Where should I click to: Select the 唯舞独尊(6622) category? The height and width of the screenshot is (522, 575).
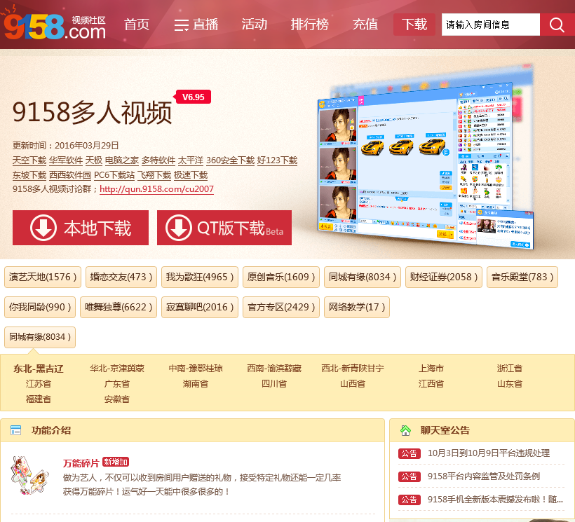pos(119,307)
